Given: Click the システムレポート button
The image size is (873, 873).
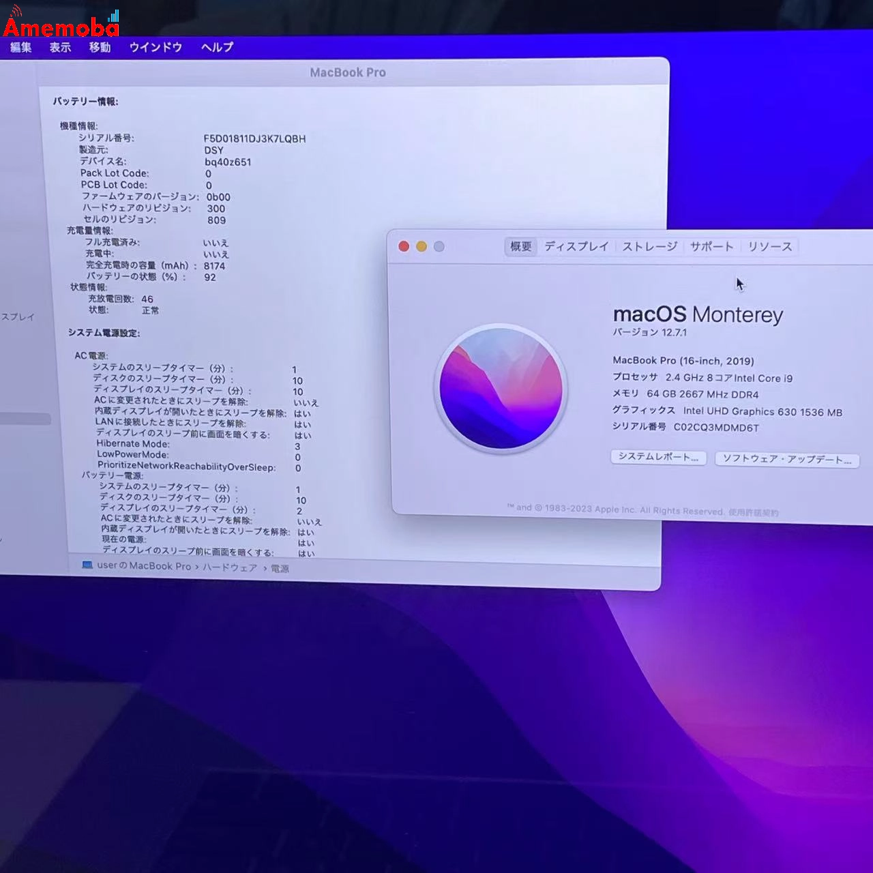Looking at the screenshot, I should pos(658,458).
